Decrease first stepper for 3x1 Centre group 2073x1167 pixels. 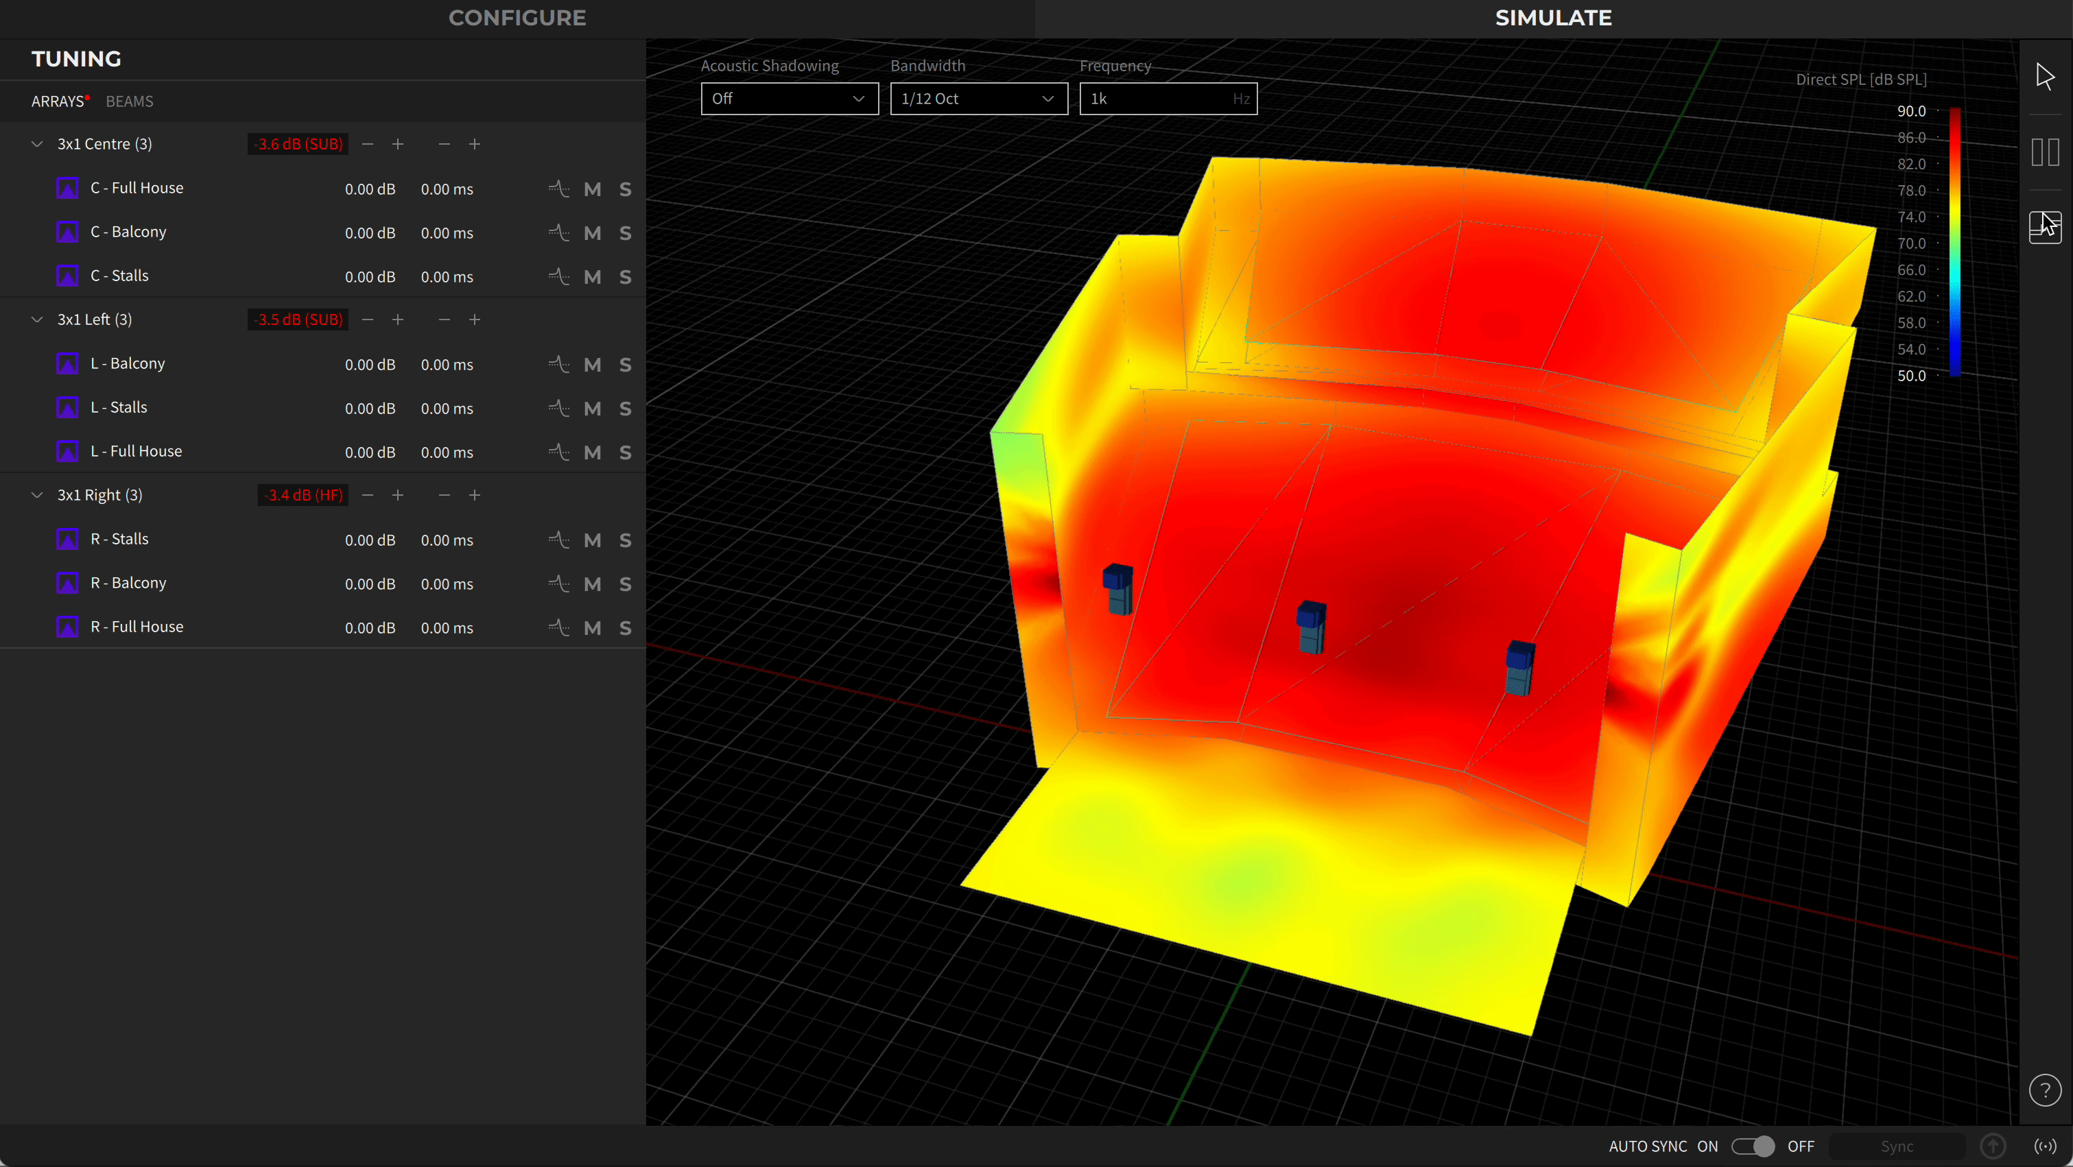368,144
